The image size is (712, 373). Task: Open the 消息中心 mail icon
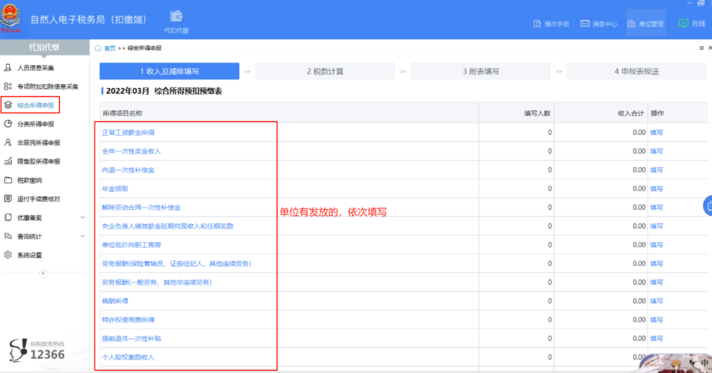[x=585, y=24]
